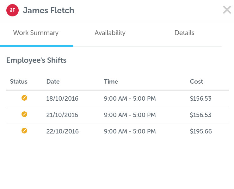234x189 pixels.
Task: Click the shift time on the 22/10/2016 row
Action: point(130,131)
